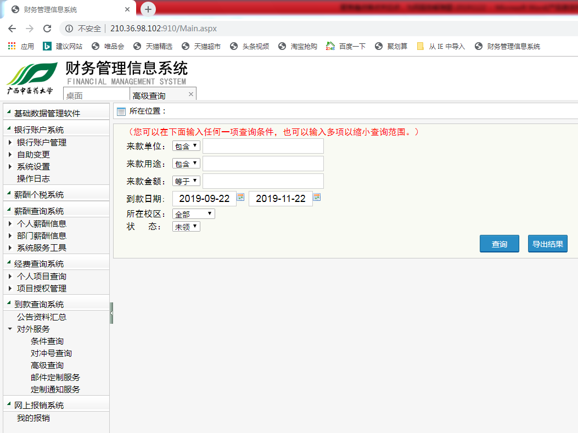The image size is (578, 433).
Task: Click the 来款用途 text input field
Action: (x=263, y=164)
